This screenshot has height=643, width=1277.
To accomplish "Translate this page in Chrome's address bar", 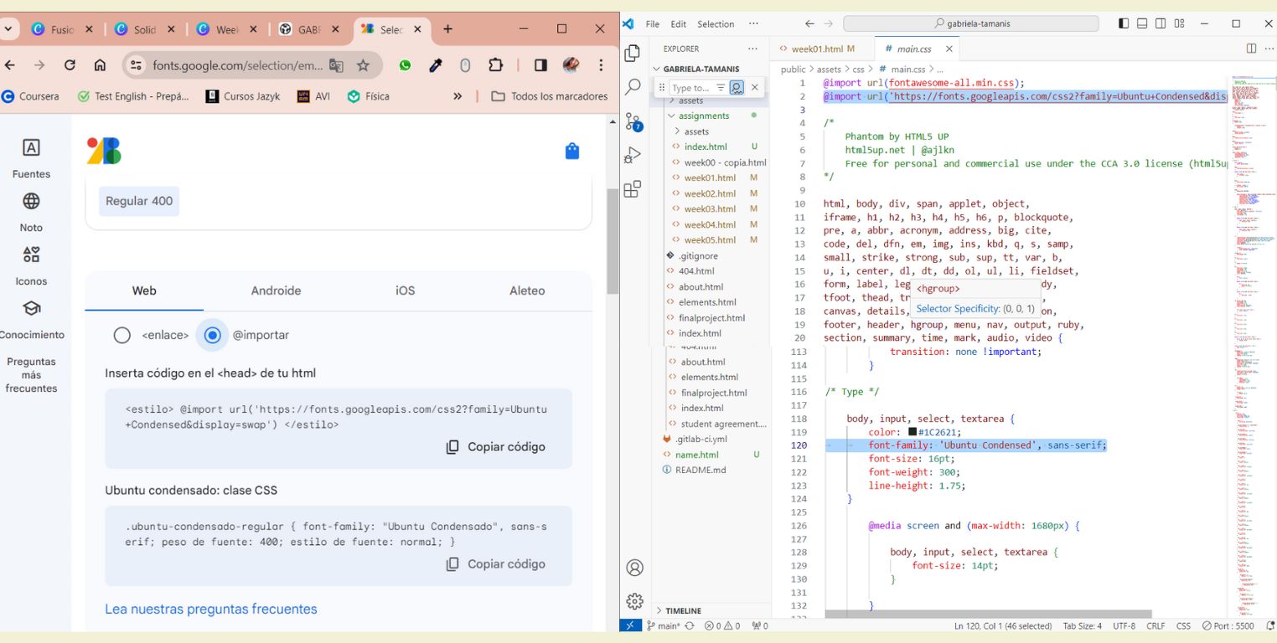I will 336,65.
